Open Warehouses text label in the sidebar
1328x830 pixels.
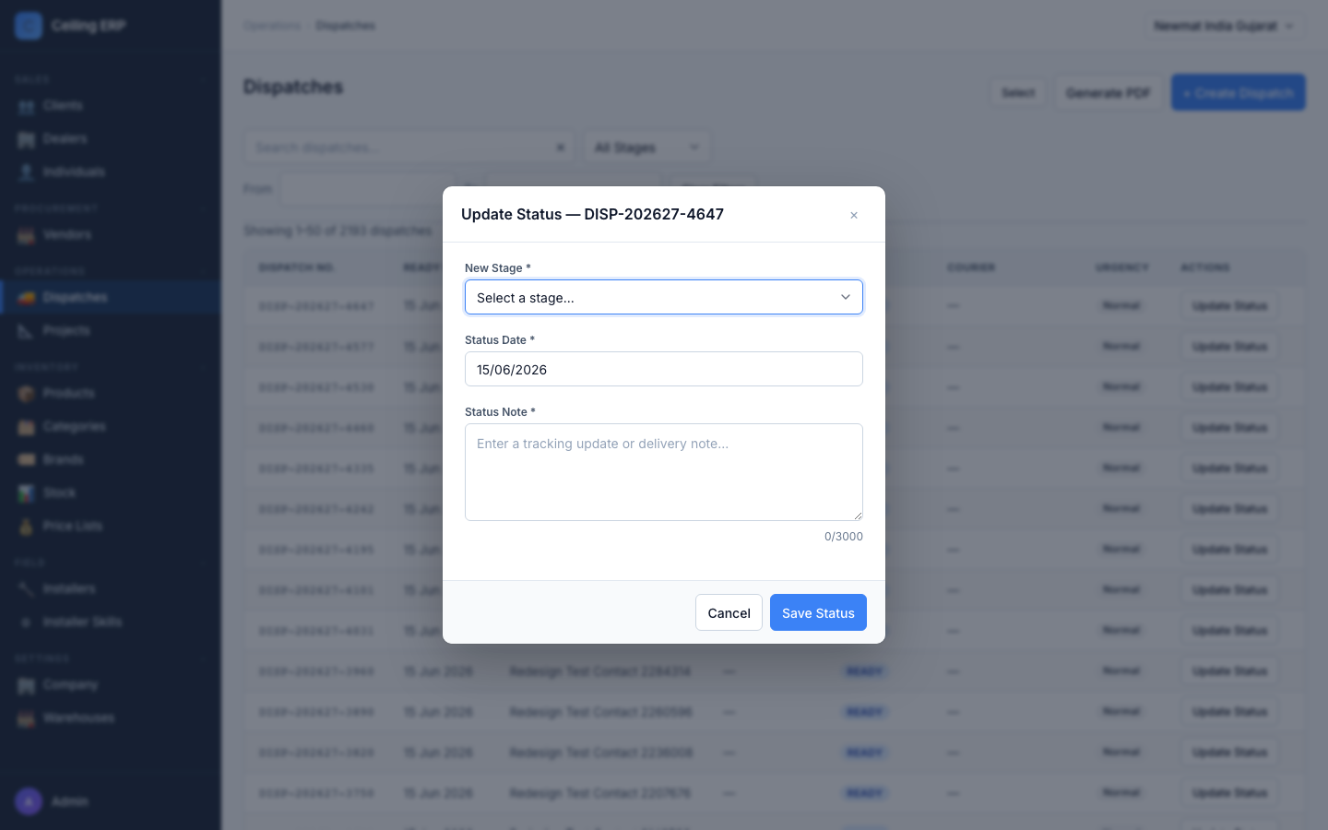pos(78,718)
